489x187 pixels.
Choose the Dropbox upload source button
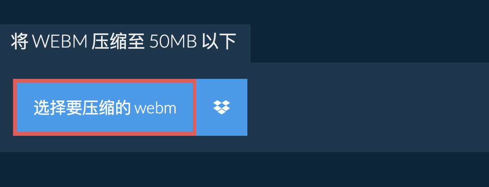click(x=222, y=107)
